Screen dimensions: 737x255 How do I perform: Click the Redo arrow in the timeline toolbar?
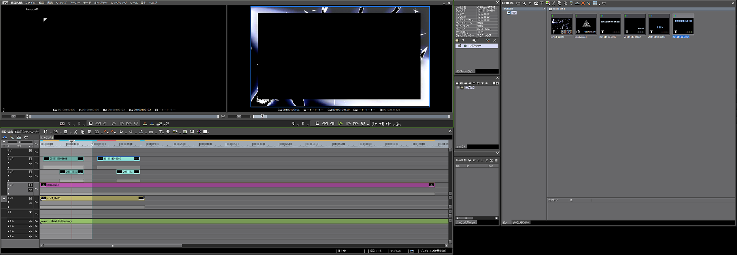pos(131,132)
